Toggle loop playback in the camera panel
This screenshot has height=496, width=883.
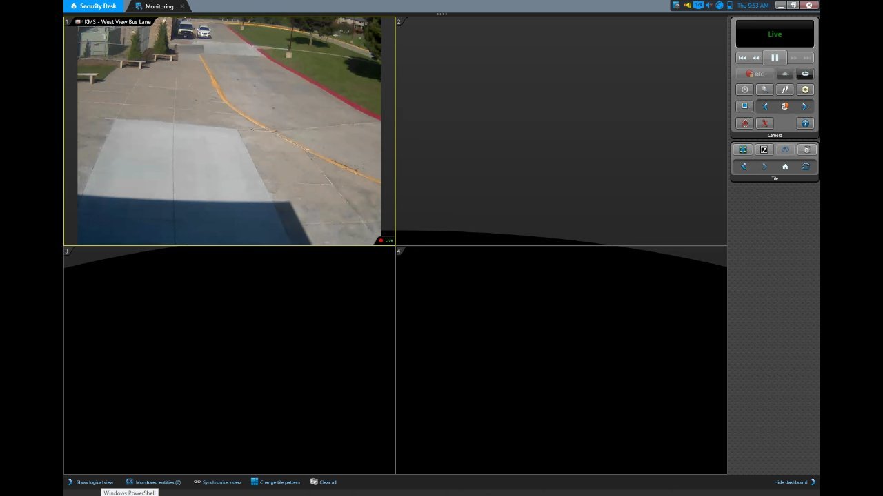pos(805,74)
